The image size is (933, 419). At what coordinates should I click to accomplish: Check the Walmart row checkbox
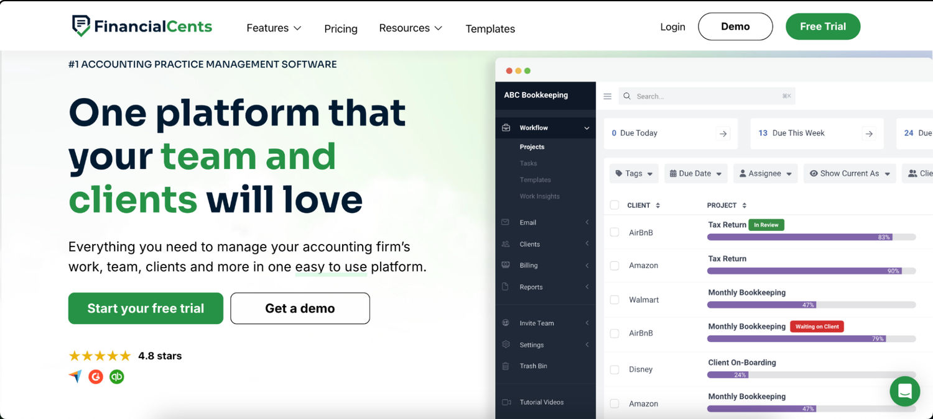[615, 300]
